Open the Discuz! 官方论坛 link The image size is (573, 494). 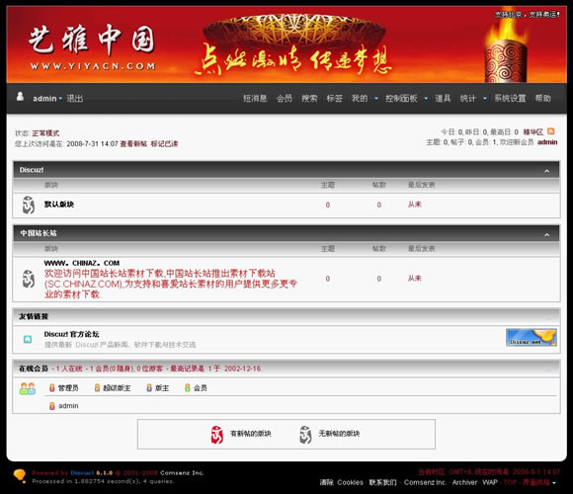(71, 334)
